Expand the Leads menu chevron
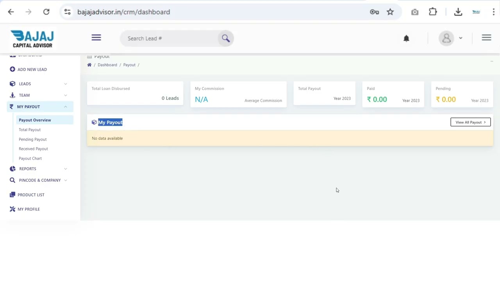Screen dimensions: 500x281 coord(66,84)
